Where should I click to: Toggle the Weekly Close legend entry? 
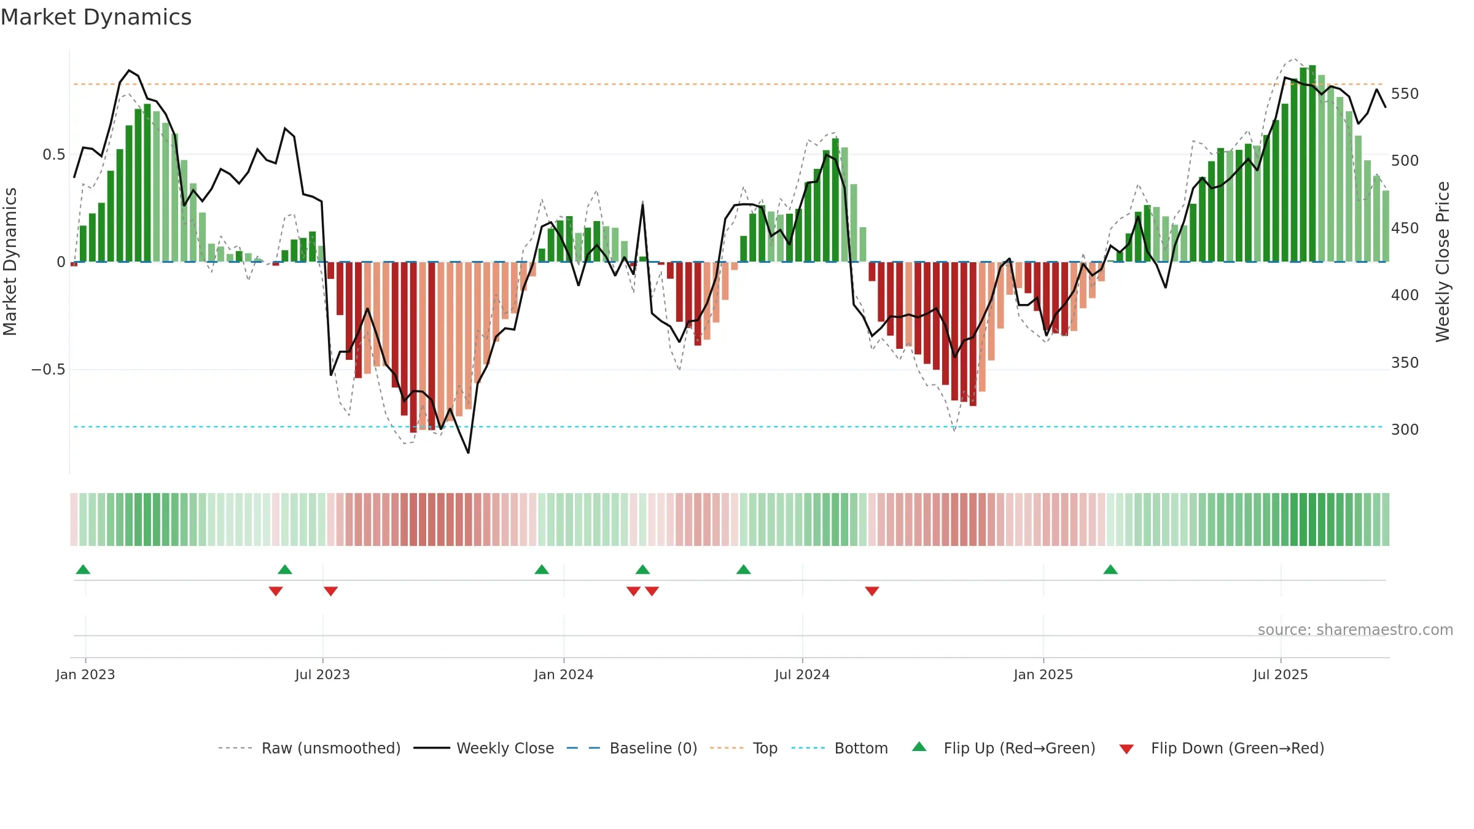click(x=484, y=748)
